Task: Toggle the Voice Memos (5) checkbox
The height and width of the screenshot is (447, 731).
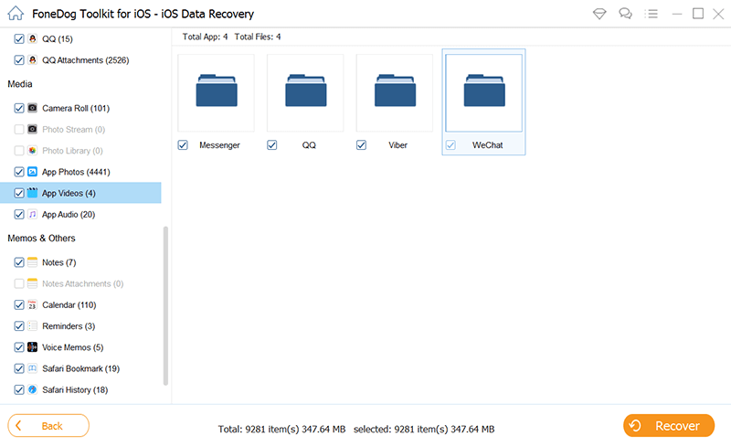Action: click(x=18, y=347)
